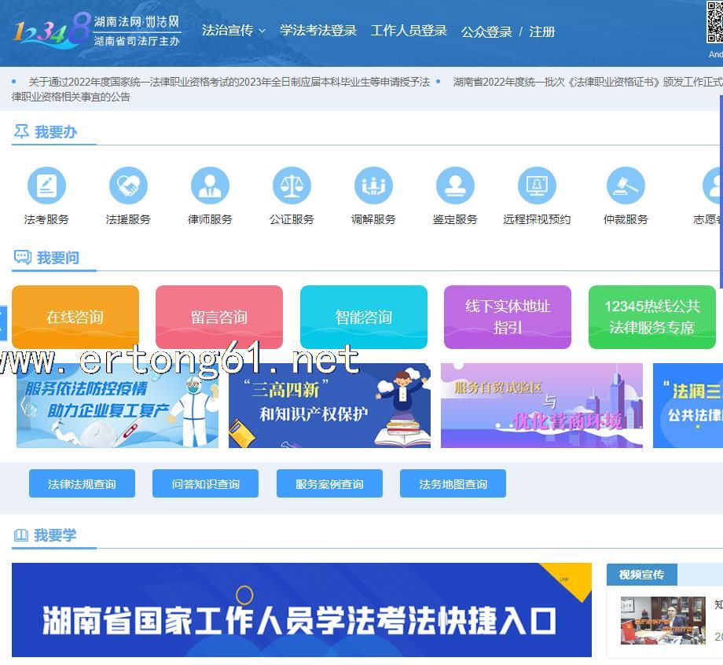
Task: Open the 鉴定服务 stamp icon
Action: [455, 186]
